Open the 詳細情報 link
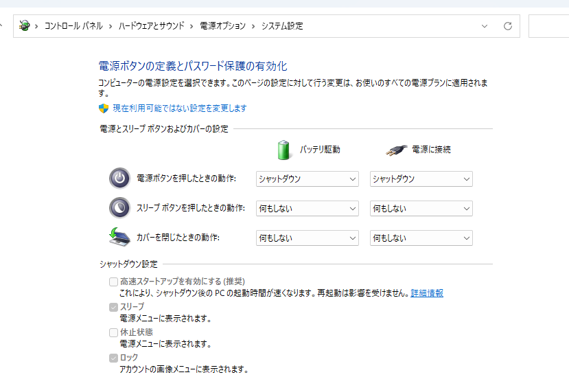This screenshot has height=377, width=569. [427, 293]
